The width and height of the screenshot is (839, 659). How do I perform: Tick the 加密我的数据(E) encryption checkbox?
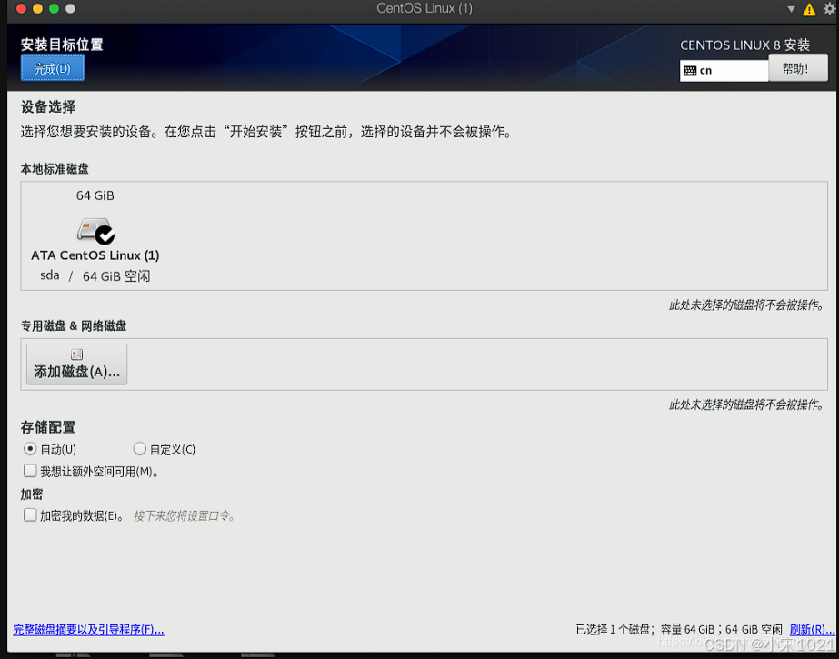pos(30,515)
